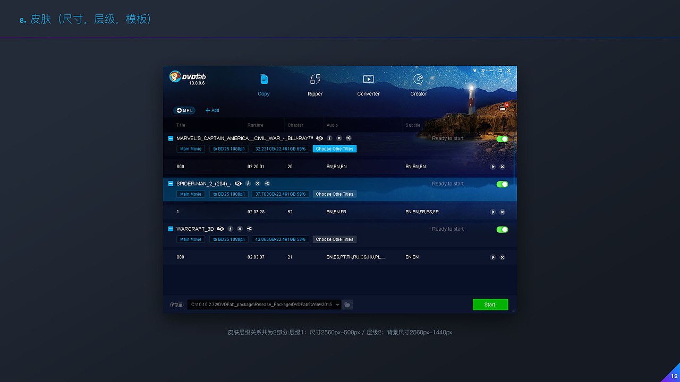This screenshot has height=382, width=680.
Task: Collapse the SPIDER-MAN_2 title entry
Action: click(171, 184)
